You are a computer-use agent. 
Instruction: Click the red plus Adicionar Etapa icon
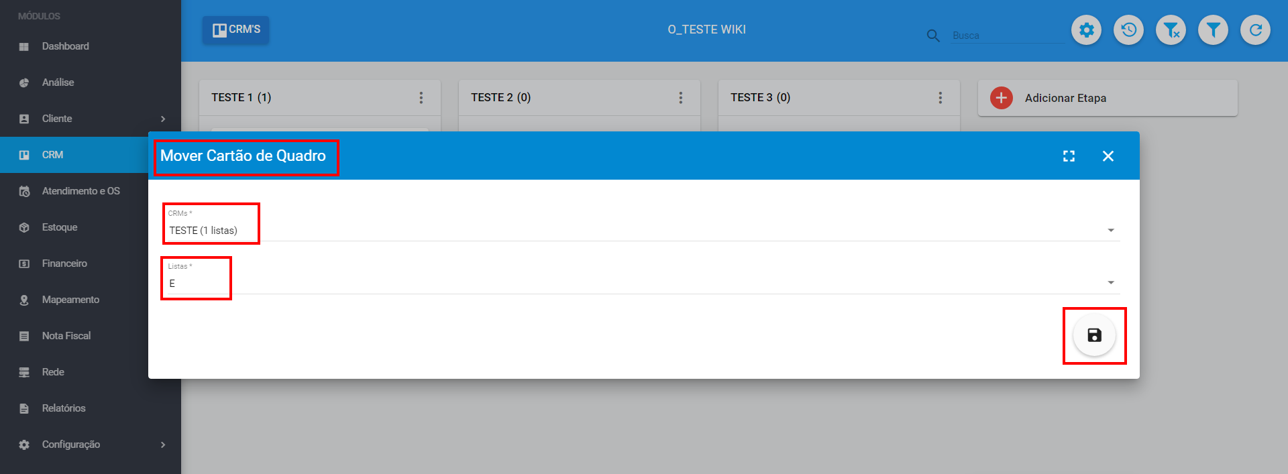click(x=1001, y=98)
